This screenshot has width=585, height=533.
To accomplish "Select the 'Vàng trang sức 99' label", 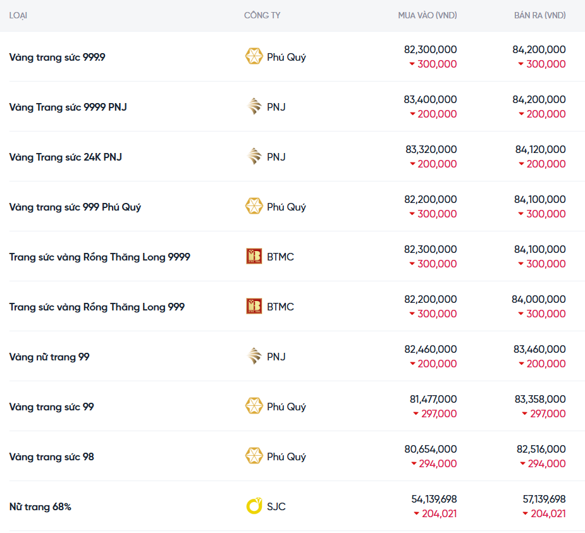I will 51,407.
